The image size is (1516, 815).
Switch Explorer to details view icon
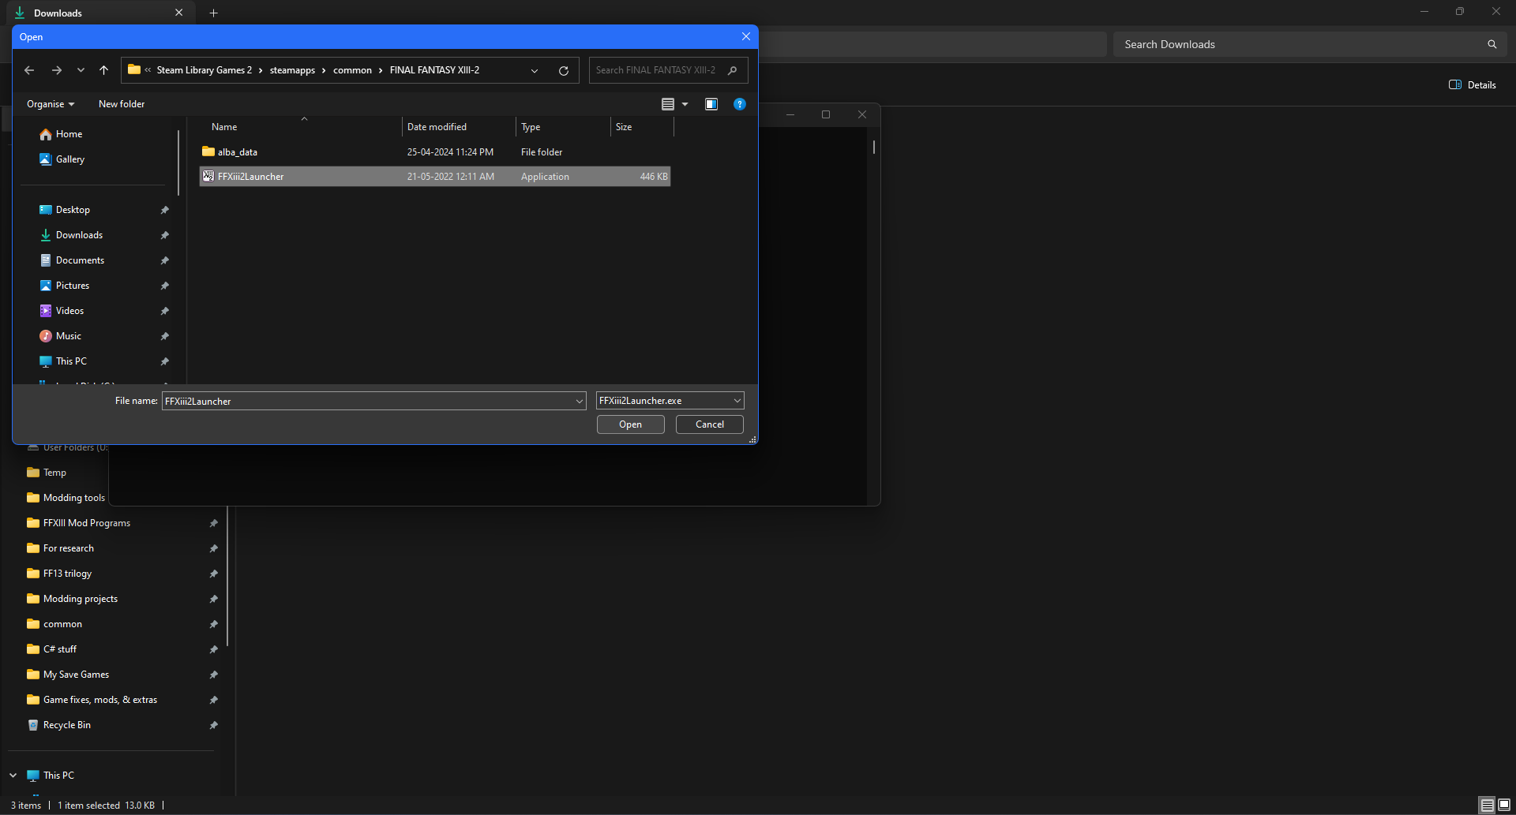(x=1487, y=805)
